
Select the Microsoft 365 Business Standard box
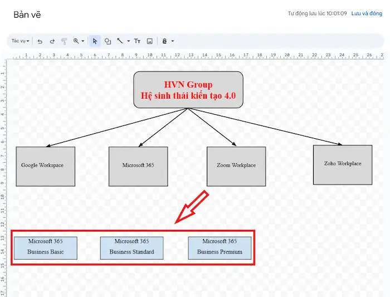132,248
